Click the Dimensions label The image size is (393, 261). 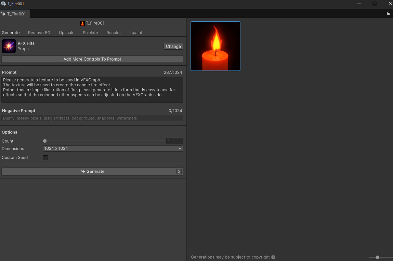[13, 149]
